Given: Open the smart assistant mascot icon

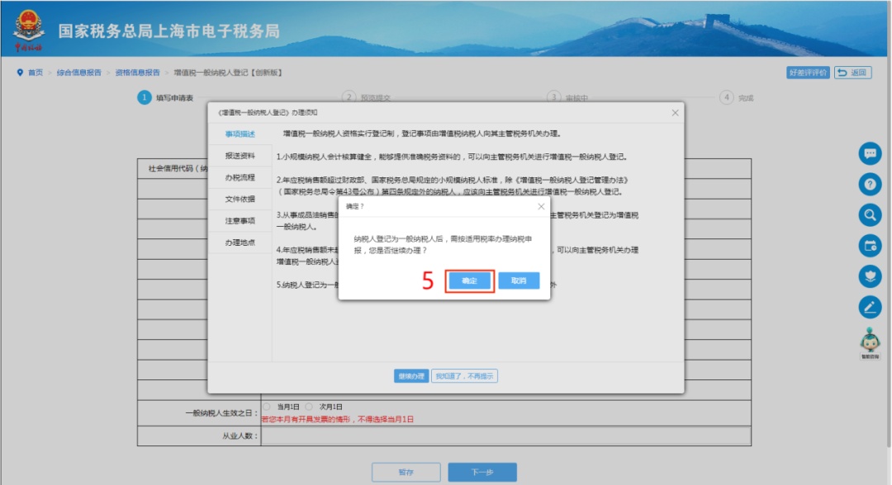Looking at the screenshot, I should [x=870, y=343].
